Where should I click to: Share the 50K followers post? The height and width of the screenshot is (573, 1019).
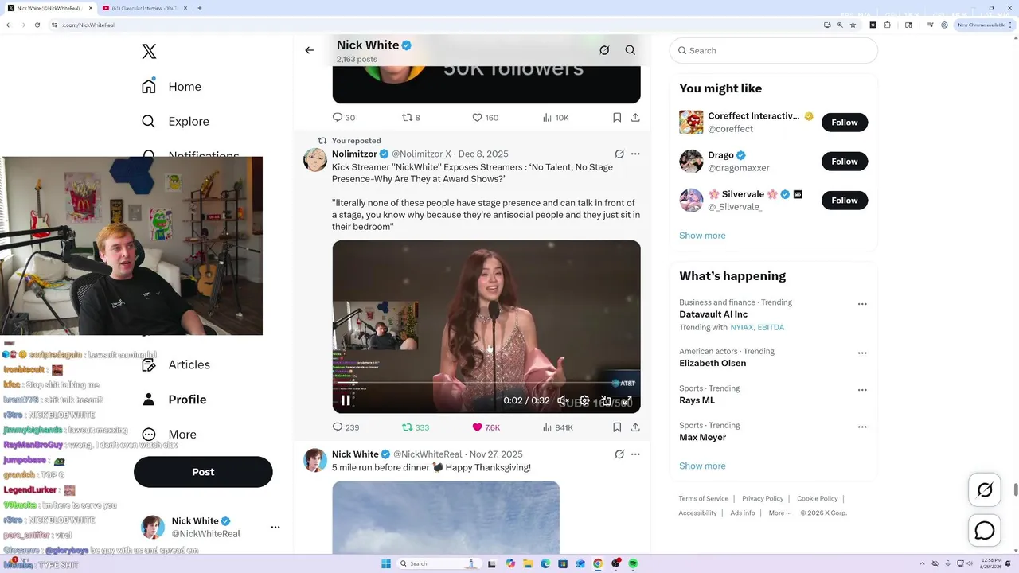tap(635, 117)
